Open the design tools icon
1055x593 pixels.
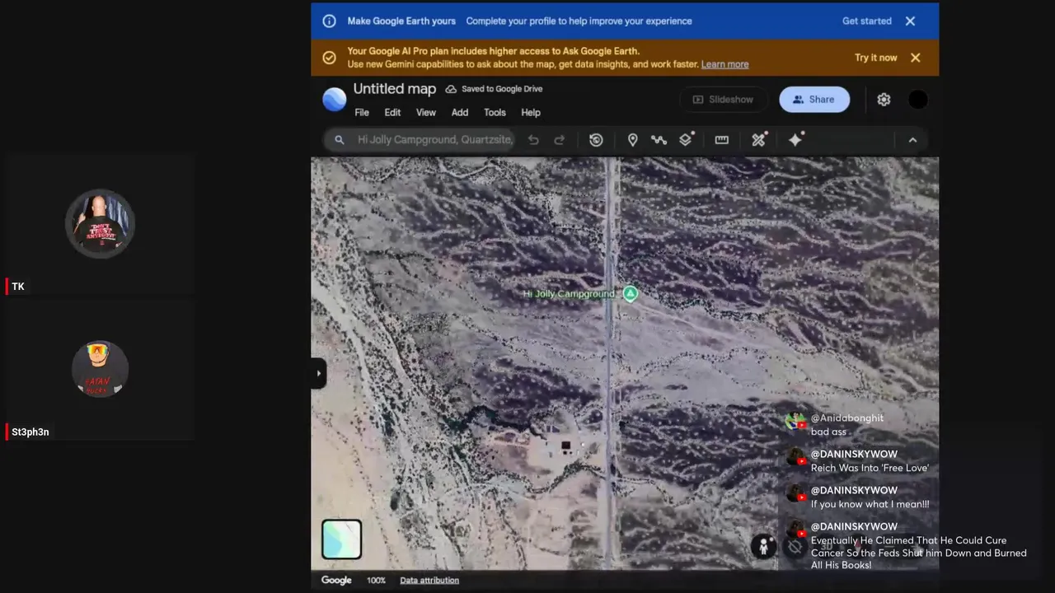click(759, 140)
